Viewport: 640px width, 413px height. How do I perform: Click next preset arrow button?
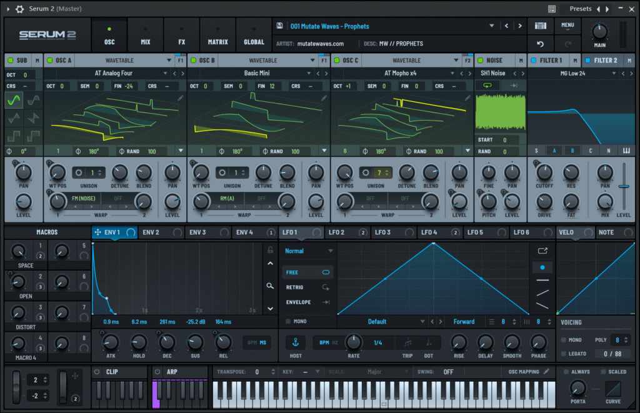(519, 26)
